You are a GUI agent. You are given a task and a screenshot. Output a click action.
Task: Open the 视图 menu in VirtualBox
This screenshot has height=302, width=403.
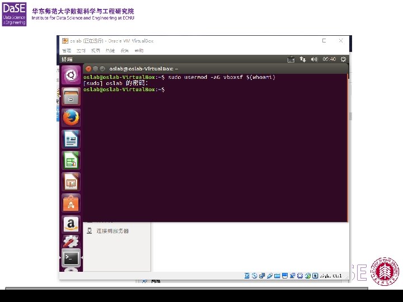pos(96,50)
